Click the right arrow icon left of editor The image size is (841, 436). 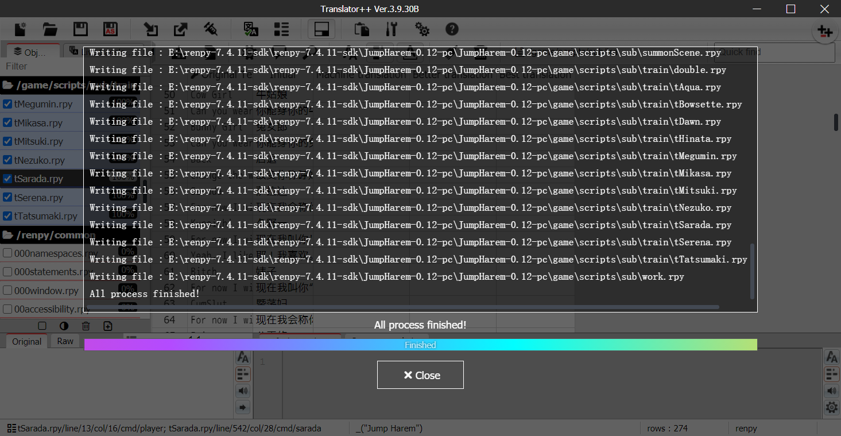tap(243, 408)
